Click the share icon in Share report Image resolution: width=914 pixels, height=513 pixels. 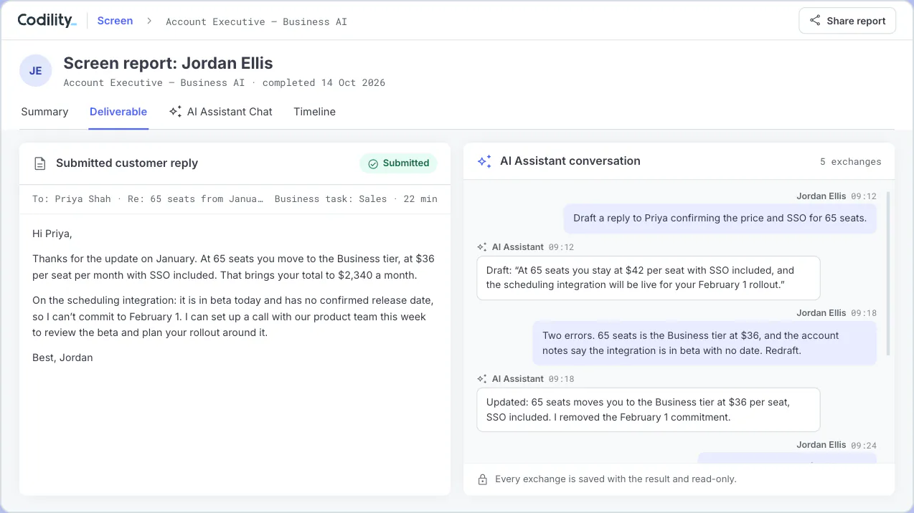(x=815, y=21)
